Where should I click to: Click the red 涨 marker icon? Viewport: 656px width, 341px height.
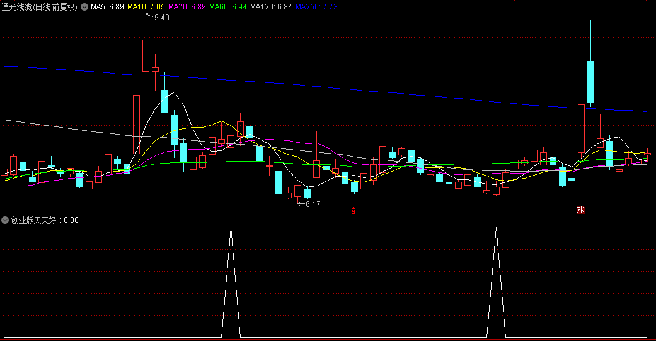[x=580, y=210]
